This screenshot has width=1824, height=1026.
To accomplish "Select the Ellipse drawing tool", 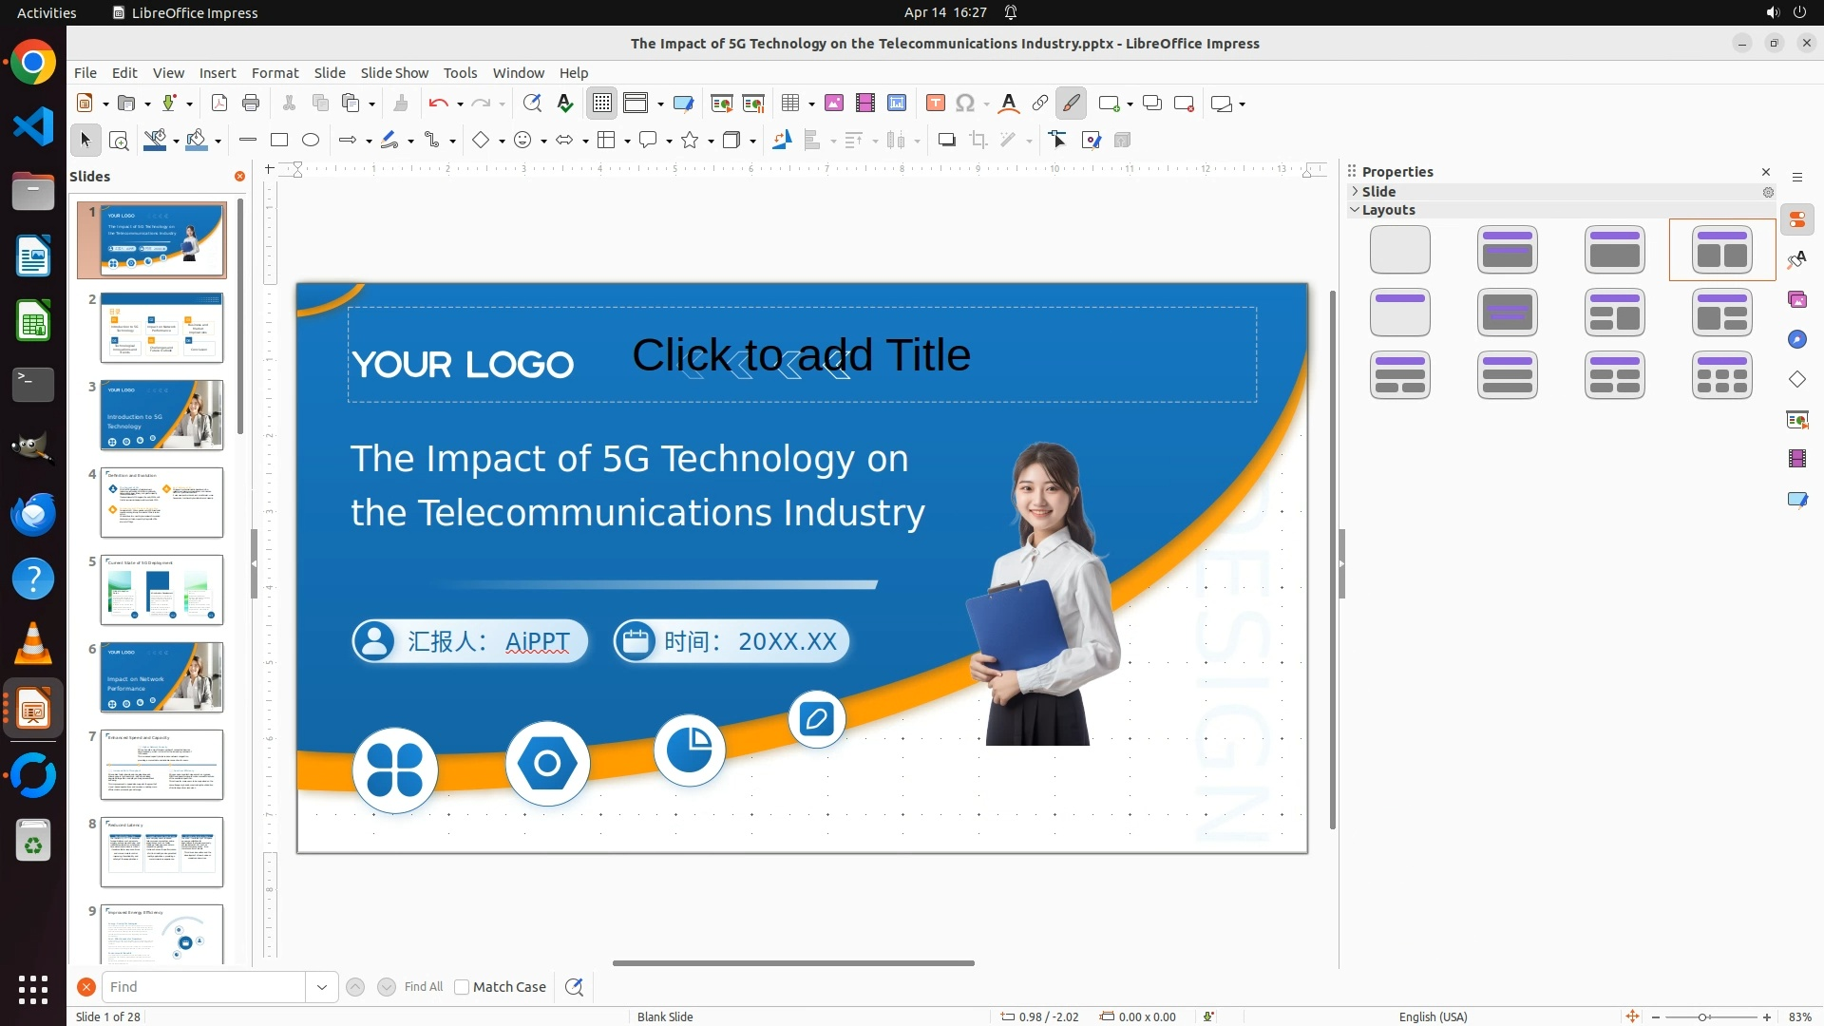I will coord(311,141).
